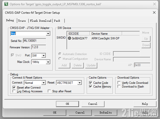160x119 pixels.
Task: Click the AP field showing 0x00
Action: click(142, 65)
